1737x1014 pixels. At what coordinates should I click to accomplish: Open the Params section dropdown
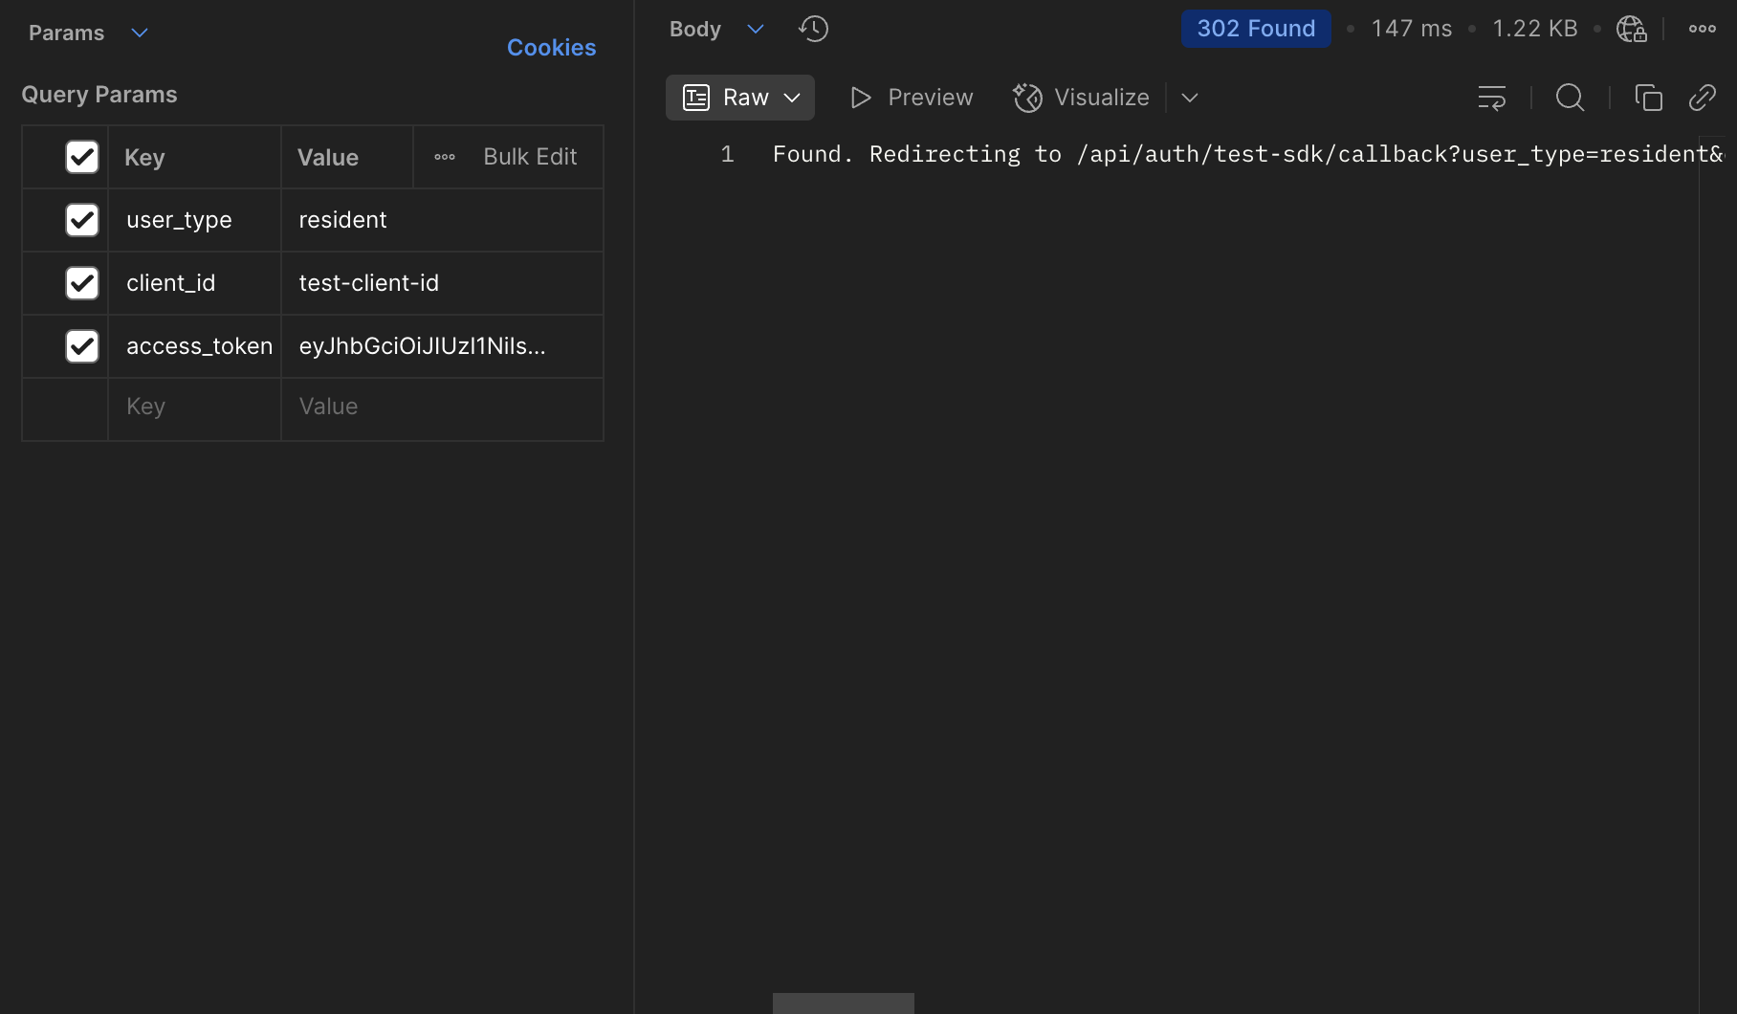[139, 33]
